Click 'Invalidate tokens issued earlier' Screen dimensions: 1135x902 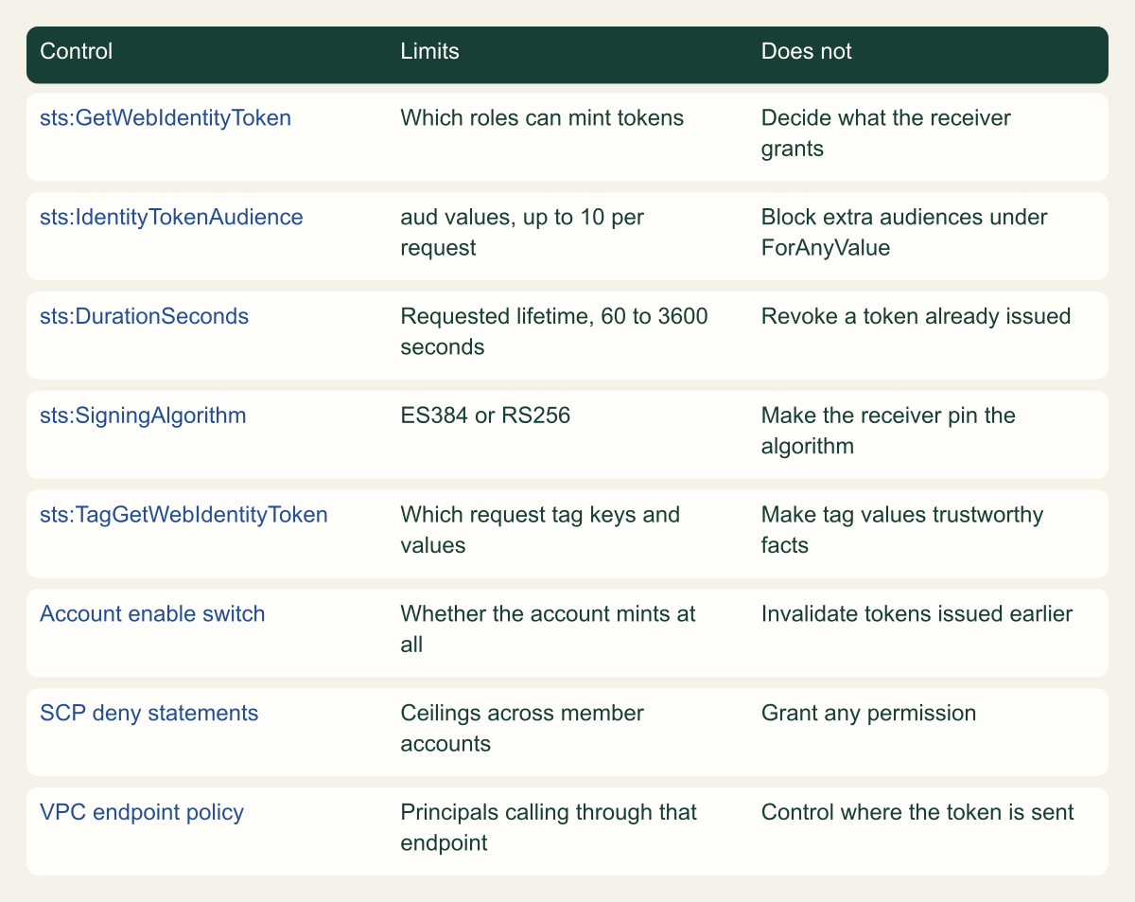click(917, 613)
